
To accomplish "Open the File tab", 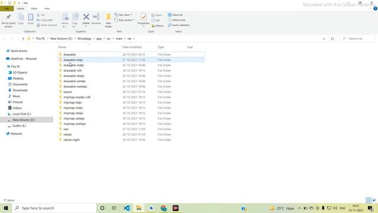I will coord(6,9).
